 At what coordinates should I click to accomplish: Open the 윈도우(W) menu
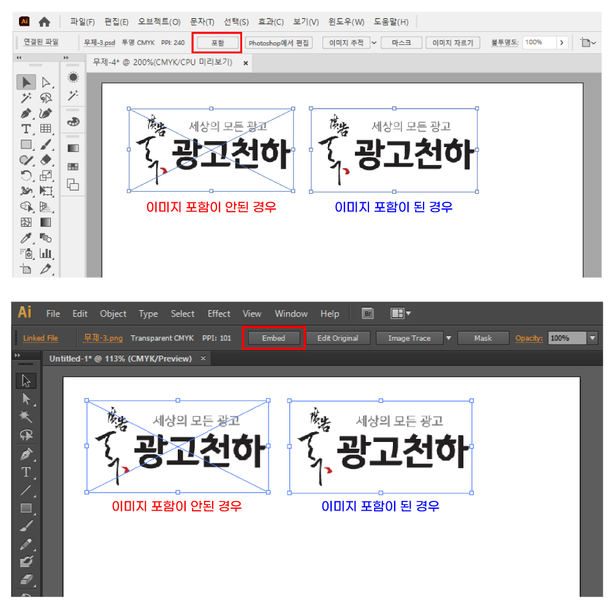click(346, 22)
